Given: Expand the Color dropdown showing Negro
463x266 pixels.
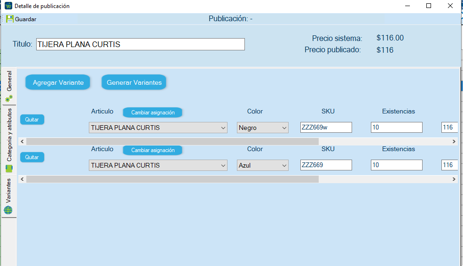Looking at the screenshot, I should click(x=262, y=128).
